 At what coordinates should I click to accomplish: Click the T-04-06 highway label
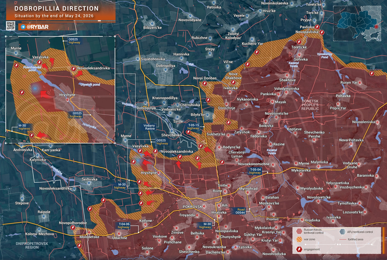124,226
